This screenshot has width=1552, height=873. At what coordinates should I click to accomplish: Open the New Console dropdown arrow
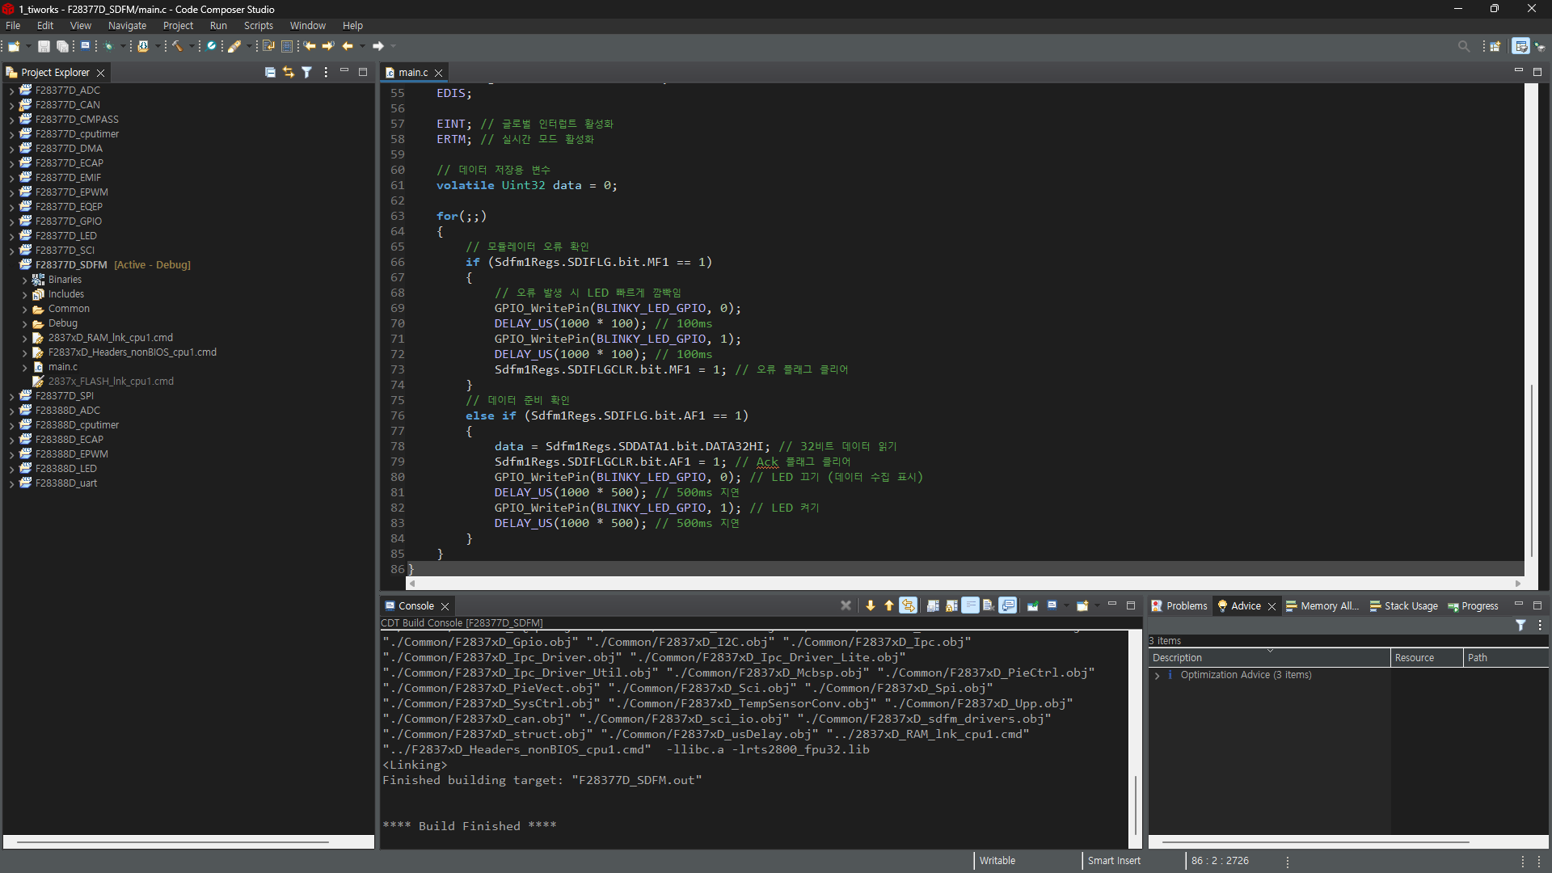coord(1096,605)
